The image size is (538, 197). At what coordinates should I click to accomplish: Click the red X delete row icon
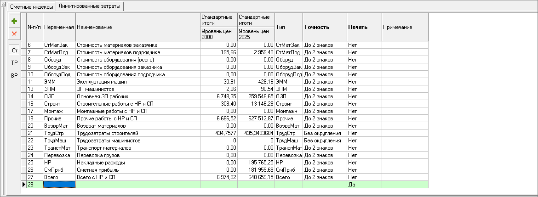[x=14, y=34]
